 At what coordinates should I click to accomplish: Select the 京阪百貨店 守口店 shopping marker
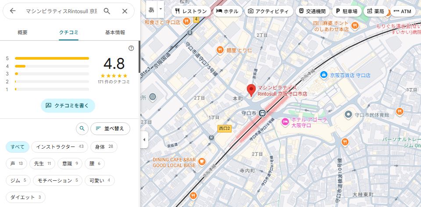(x=324, y=75)
